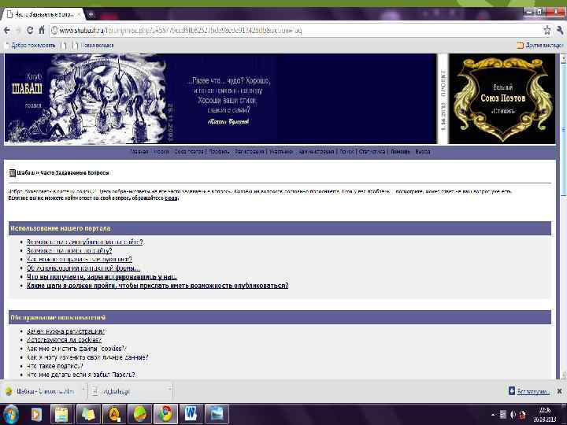Open the FAQ link 'Зачем нужна регистрация?'
Viewport: 567px width, 425px height.
tap(65, 331)
